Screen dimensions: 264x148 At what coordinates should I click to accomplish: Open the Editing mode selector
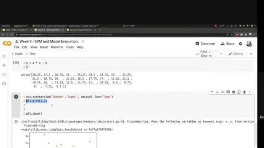click(x=236, y=54)
